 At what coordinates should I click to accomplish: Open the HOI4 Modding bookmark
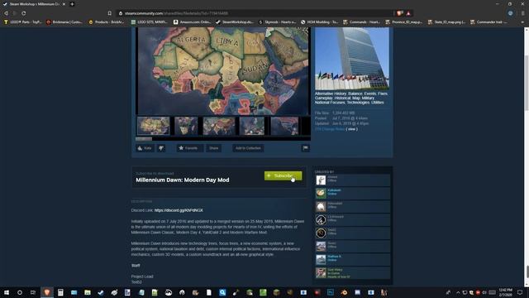319,22
